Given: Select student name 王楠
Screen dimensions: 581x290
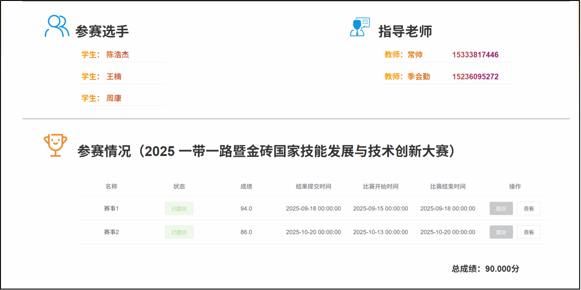Looking at the screenshot, I should point(114,77).
